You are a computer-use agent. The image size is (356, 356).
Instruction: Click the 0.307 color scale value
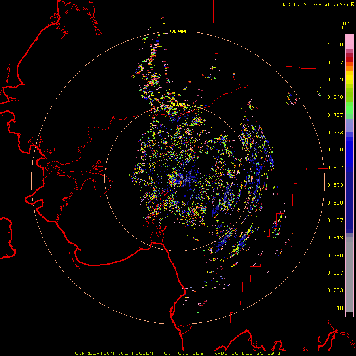[335, 273]
